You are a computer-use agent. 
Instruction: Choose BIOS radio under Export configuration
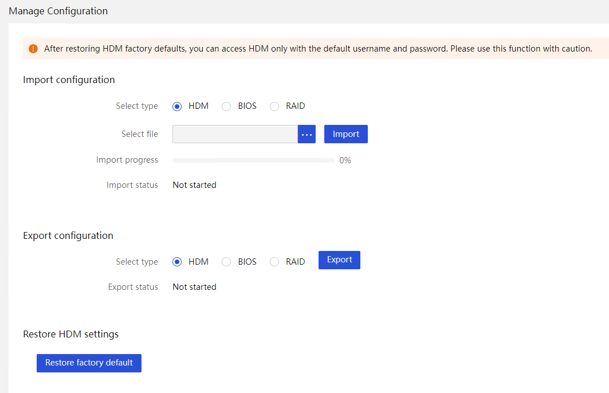[226, 262]
